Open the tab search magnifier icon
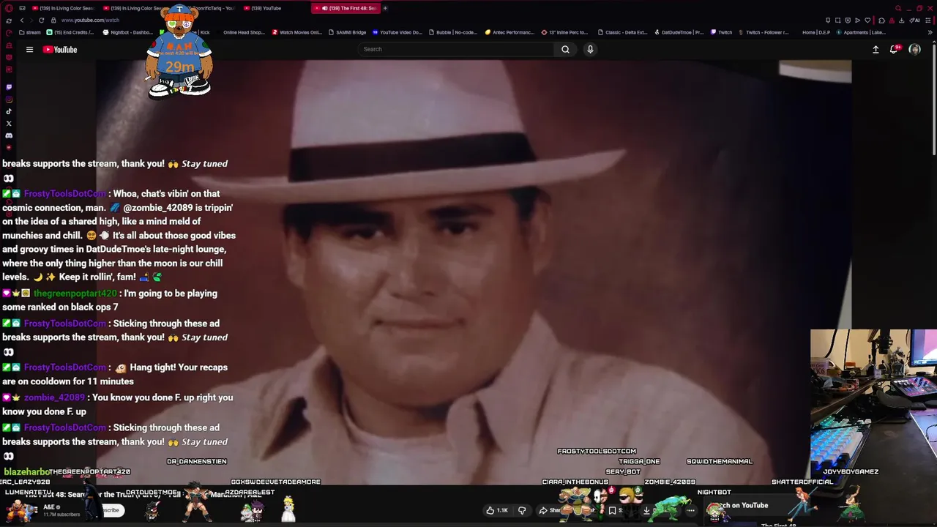Image resolution: width=937 pixels, height=527 pixels. click(x=898, y=8)
